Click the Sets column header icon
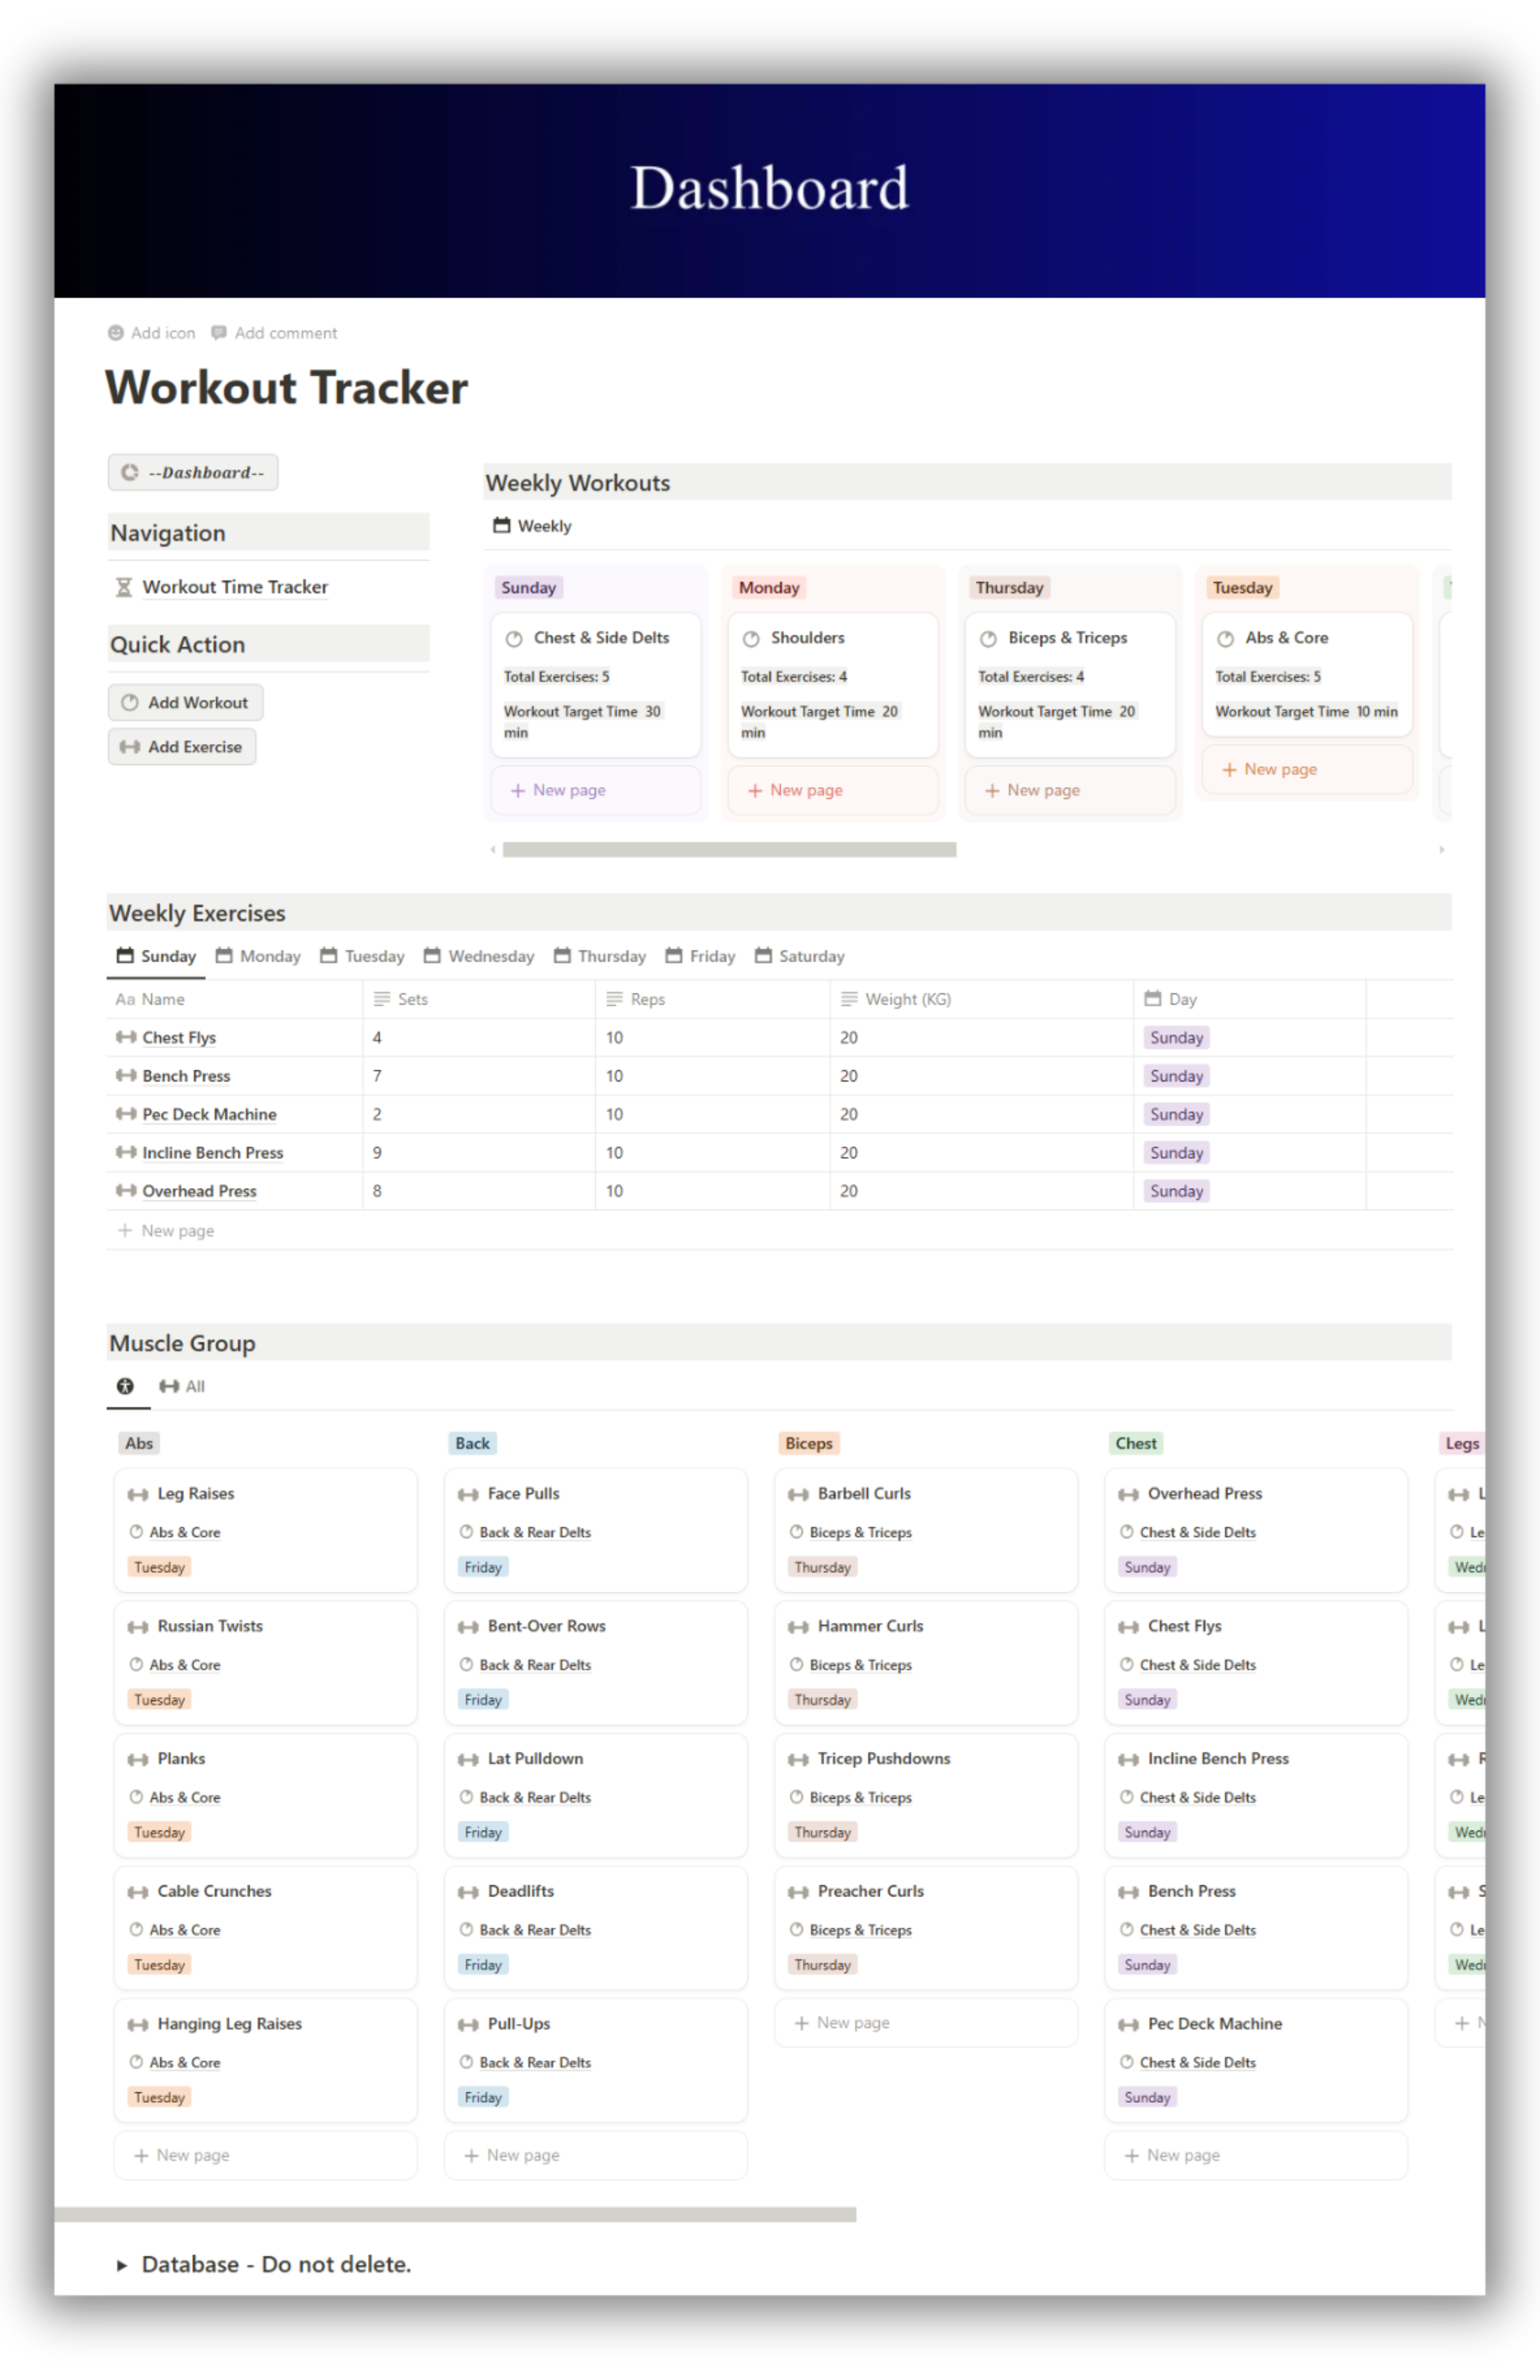This screenshot has width=1540, height=2380. [x=381, y=999]
